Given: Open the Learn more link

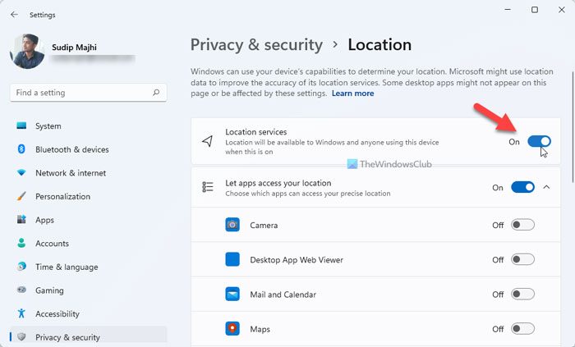Looking at the screenshot, I should [x=352, y=94].
